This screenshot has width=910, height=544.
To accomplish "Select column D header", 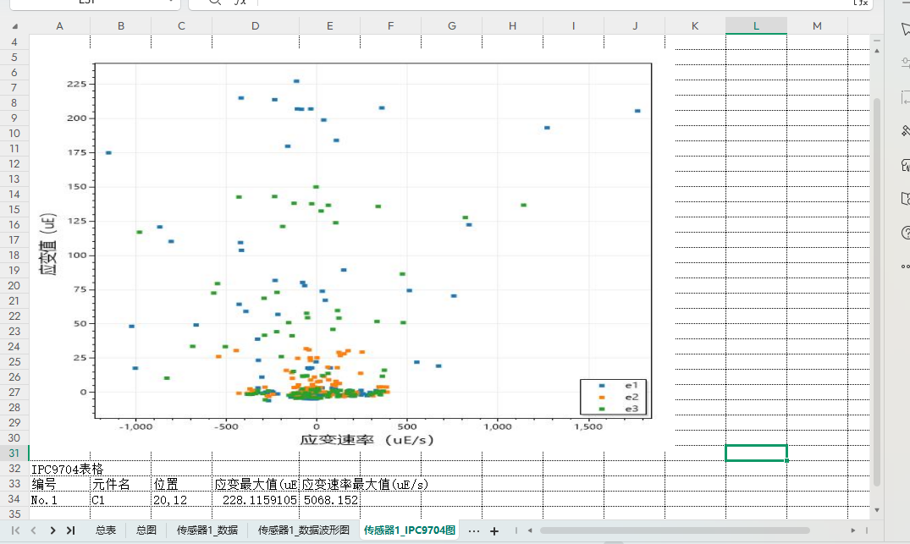I will pyautogui.click(x=256, y=26).
